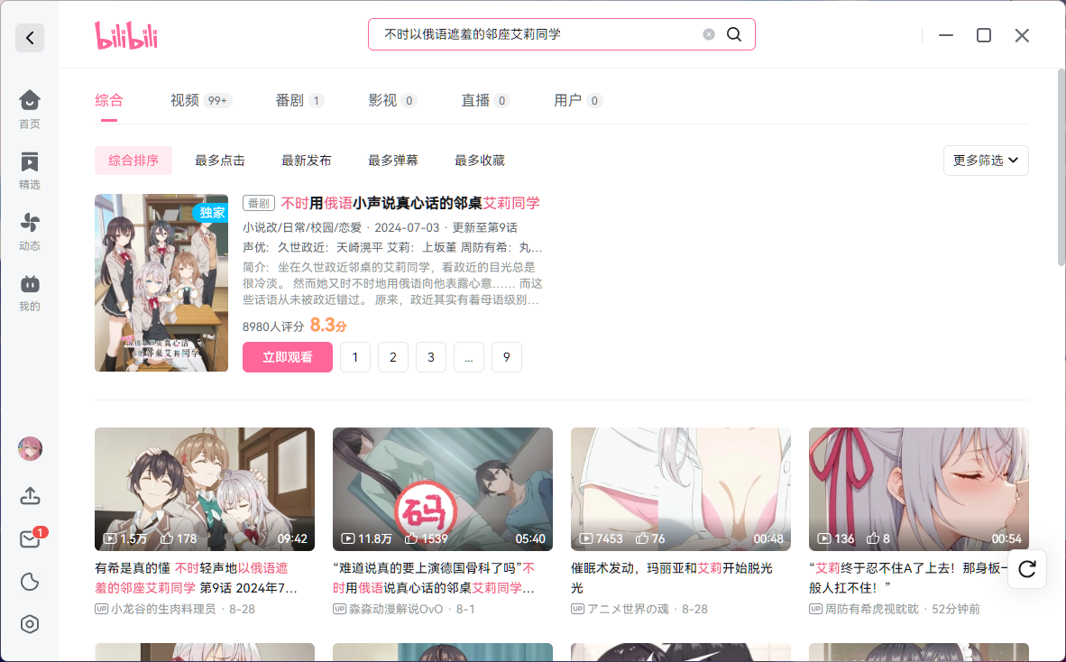Click the 番剧 tag before the title
This screenshot has height=662, width=1066.
(258, 203)
